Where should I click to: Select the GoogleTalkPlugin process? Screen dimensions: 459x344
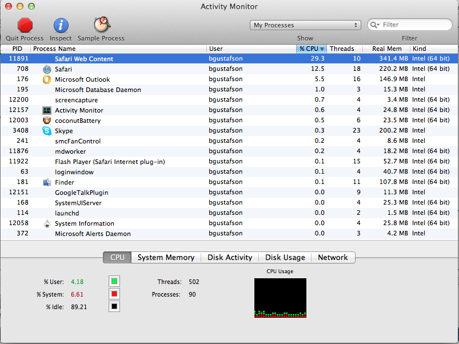coord(230,193)
